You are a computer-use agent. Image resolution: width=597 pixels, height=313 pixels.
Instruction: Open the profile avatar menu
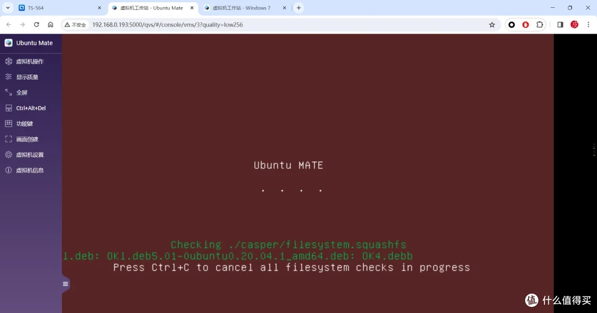(574, 25)
